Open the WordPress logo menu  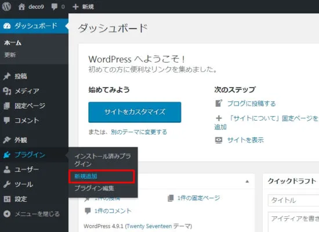6,6
